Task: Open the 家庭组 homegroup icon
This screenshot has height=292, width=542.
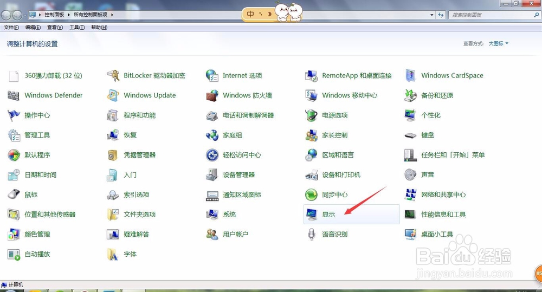Action: click(x=212, y=135)
